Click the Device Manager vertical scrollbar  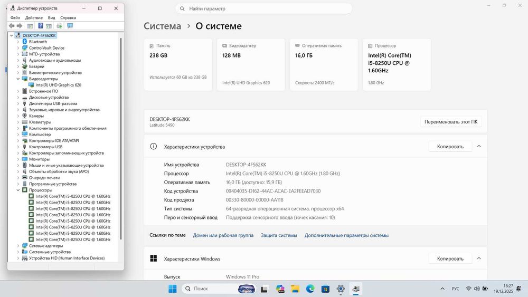(x=120, y=139)
